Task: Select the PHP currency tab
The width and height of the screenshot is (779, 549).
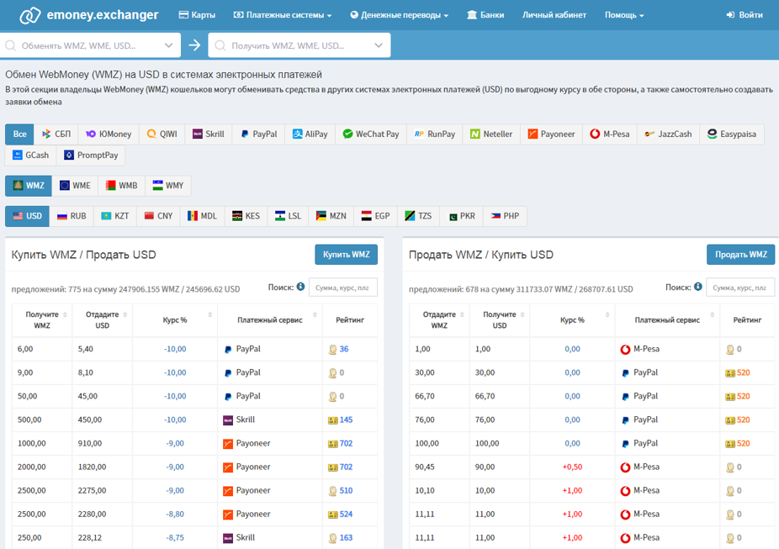Action: tap(505, 216)
